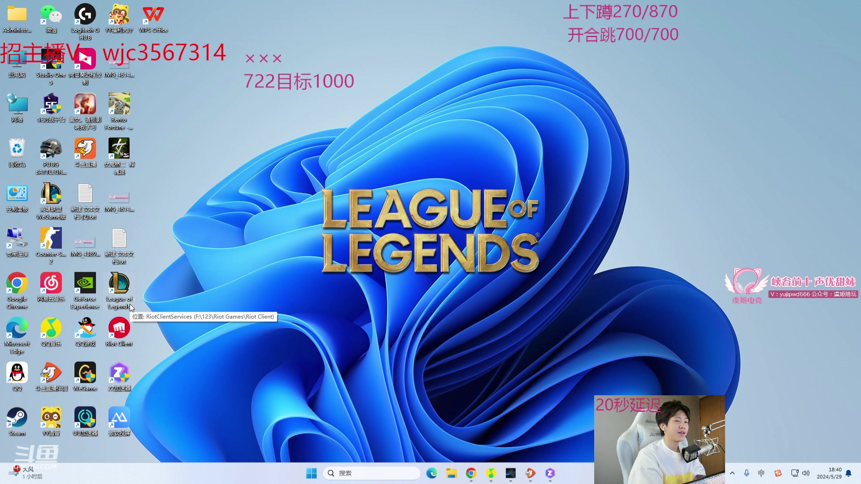The width and height of the screenshot is (861, 484).
Task: Open Edge from the taskbar
Action: coord(431,473)
